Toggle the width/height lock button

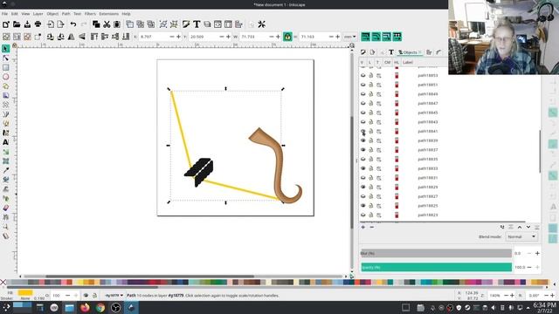tap(287, 37)
